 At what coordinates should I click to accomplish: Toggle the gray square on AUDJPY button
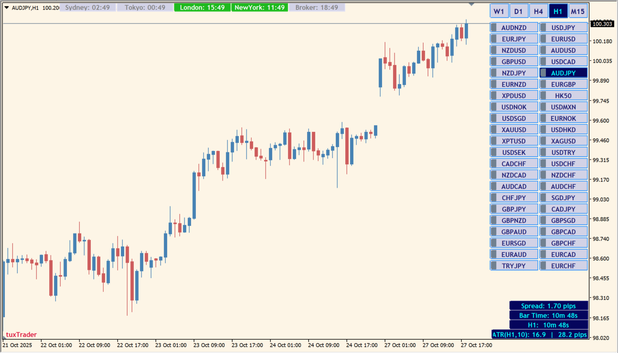click(543, 73)
